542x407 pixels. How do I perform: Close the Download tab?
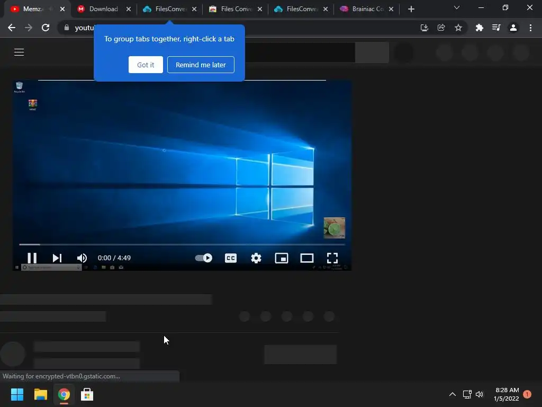coord(129,9)
